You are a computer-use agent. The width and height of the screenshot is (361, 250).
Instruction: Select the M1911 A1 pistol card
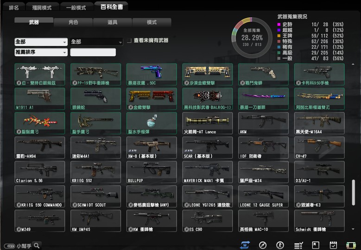[39, 98]
